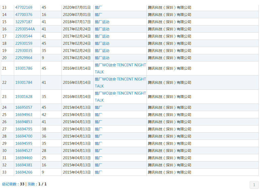Select class number 25 in row 31
Image resolution: width=260 pixels, height=190 pixels.
tap(44, 158)
